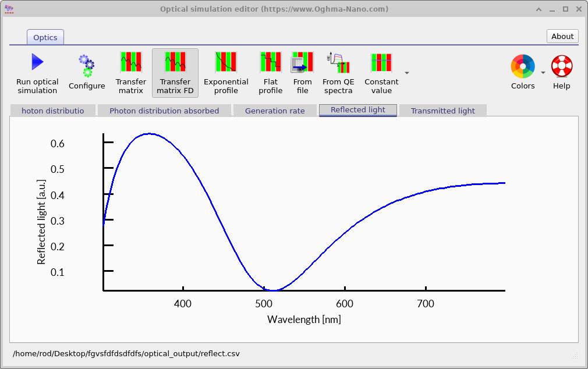
Task: Pick the Constant value option
Action: click(381, 73)
